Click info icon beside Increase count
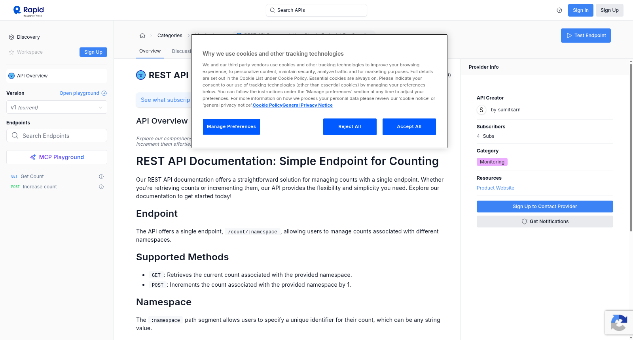The image size is (633, 340). point(101,187)
